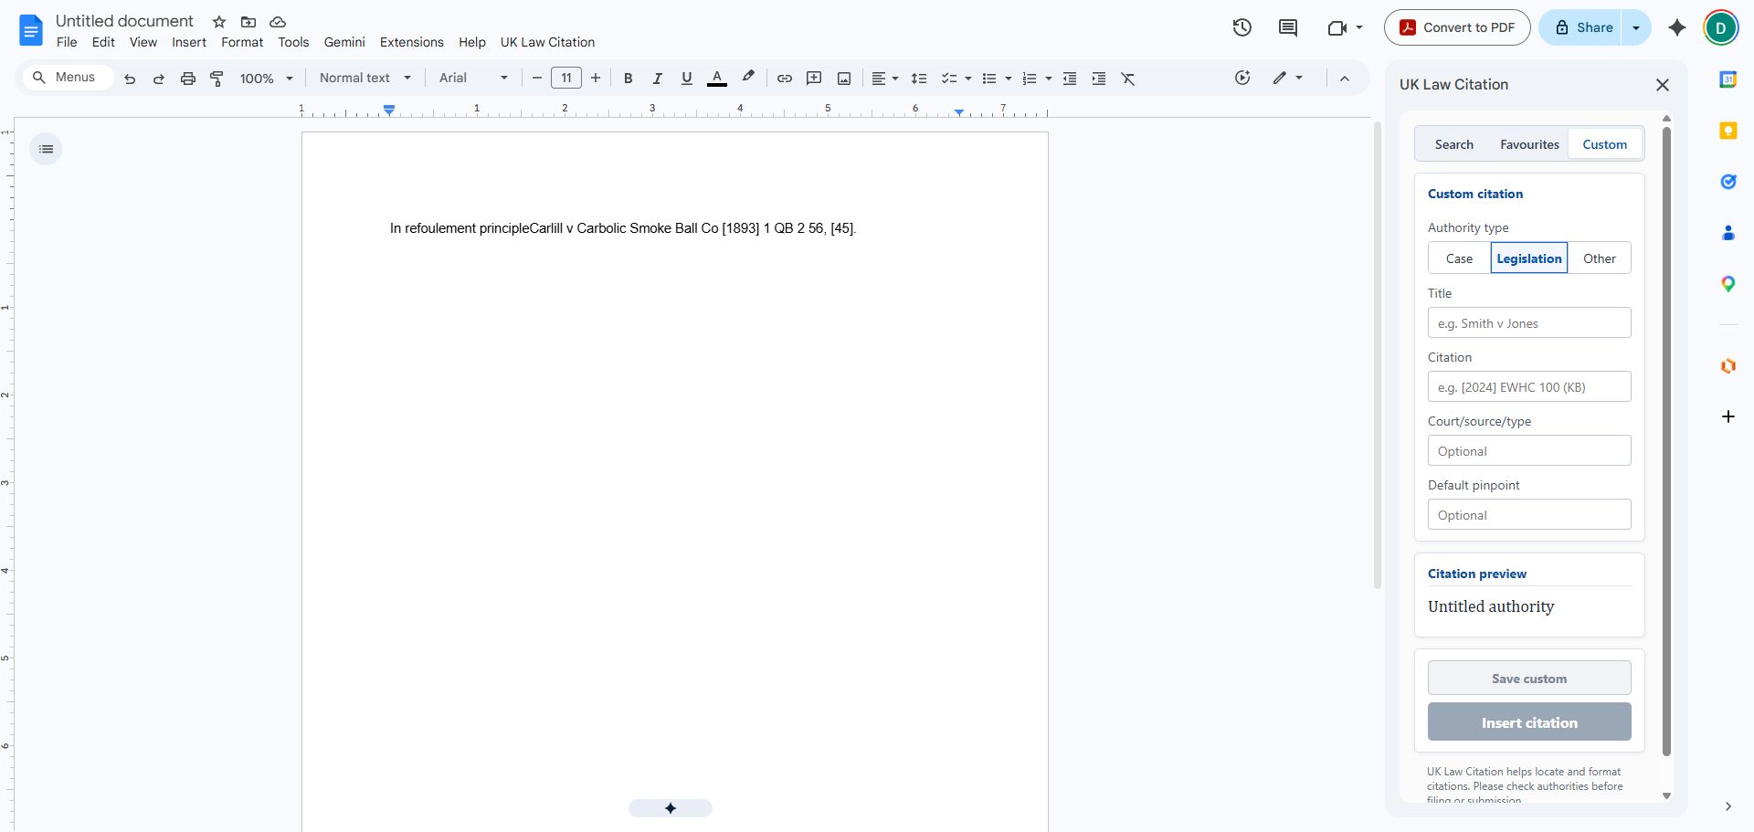Print the document using printer icon
The height and width of the screenshot is (832, 1754).
(188, 79)
